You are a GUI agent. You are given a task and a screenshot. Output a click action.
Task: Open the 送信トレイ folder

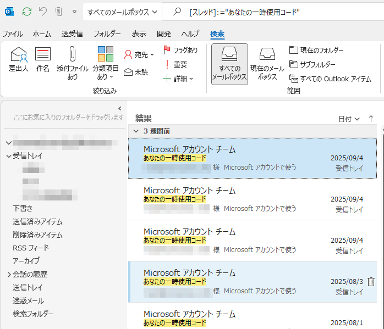click(x=28, y=287)
